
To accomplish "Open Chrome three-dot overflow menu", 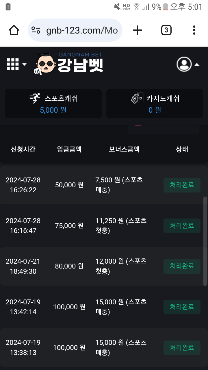I will tap(194, 30).
